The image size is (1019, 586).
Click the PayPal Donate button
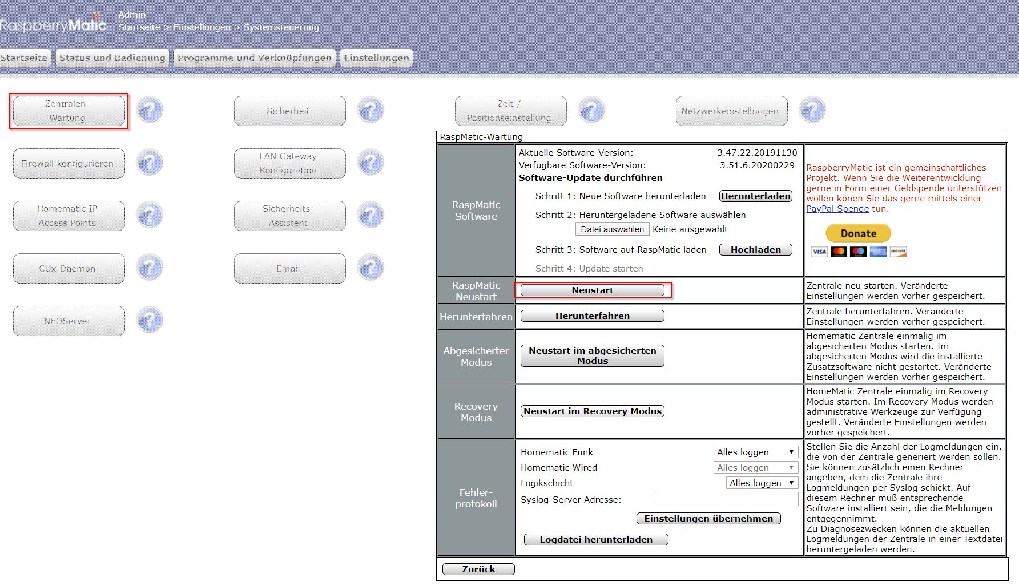pyautogui.click(x=858, y=233)
